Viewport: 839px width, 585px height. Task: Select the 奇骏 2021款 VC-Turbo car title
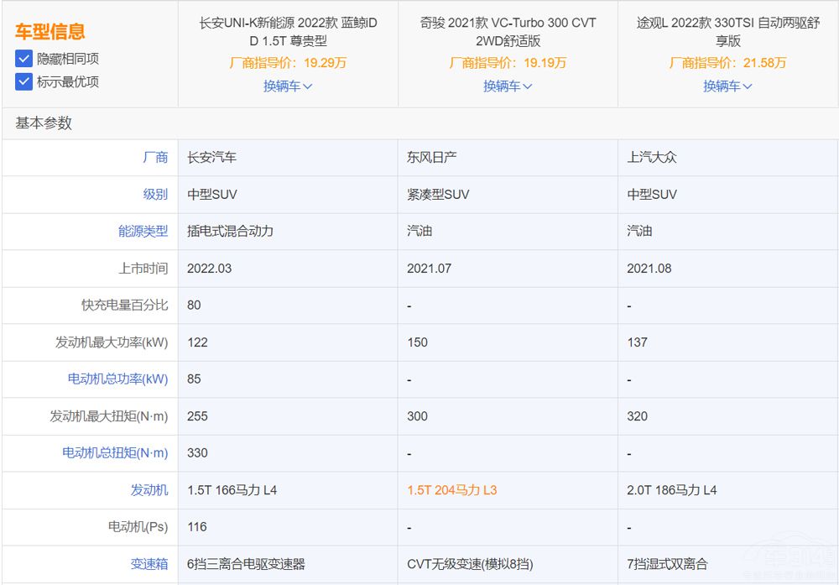(508, 31)
